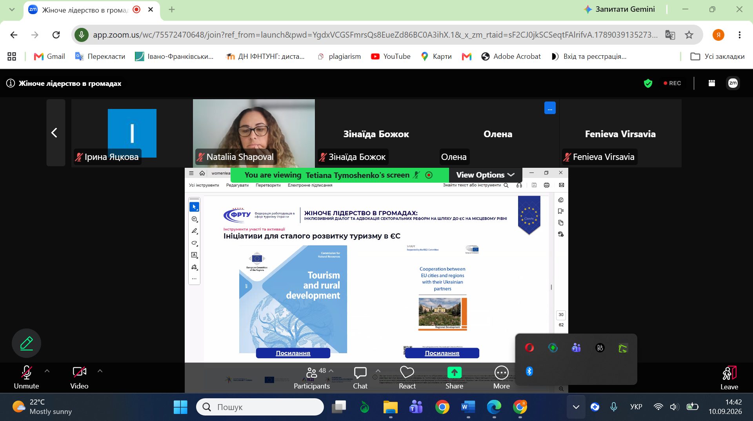Open the More options menu
The image size is (753, 421).
point(501,377)
